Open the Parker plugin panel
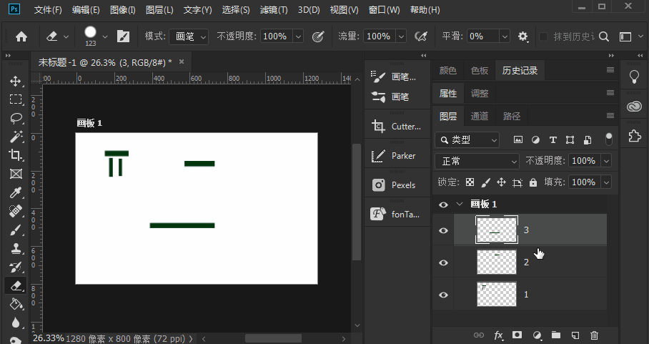The image size is (649, 344). [x=397, y=156]
